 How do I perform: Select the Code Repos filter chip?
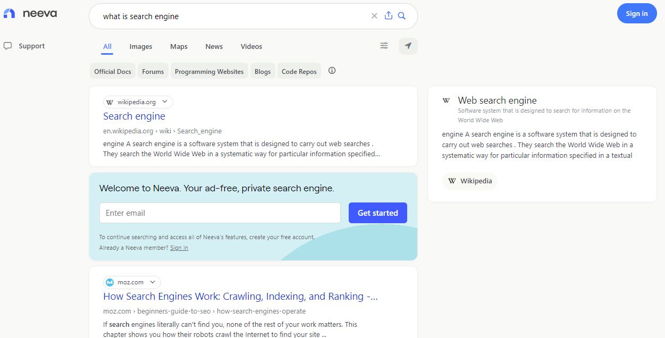click(x=299, y=71)
